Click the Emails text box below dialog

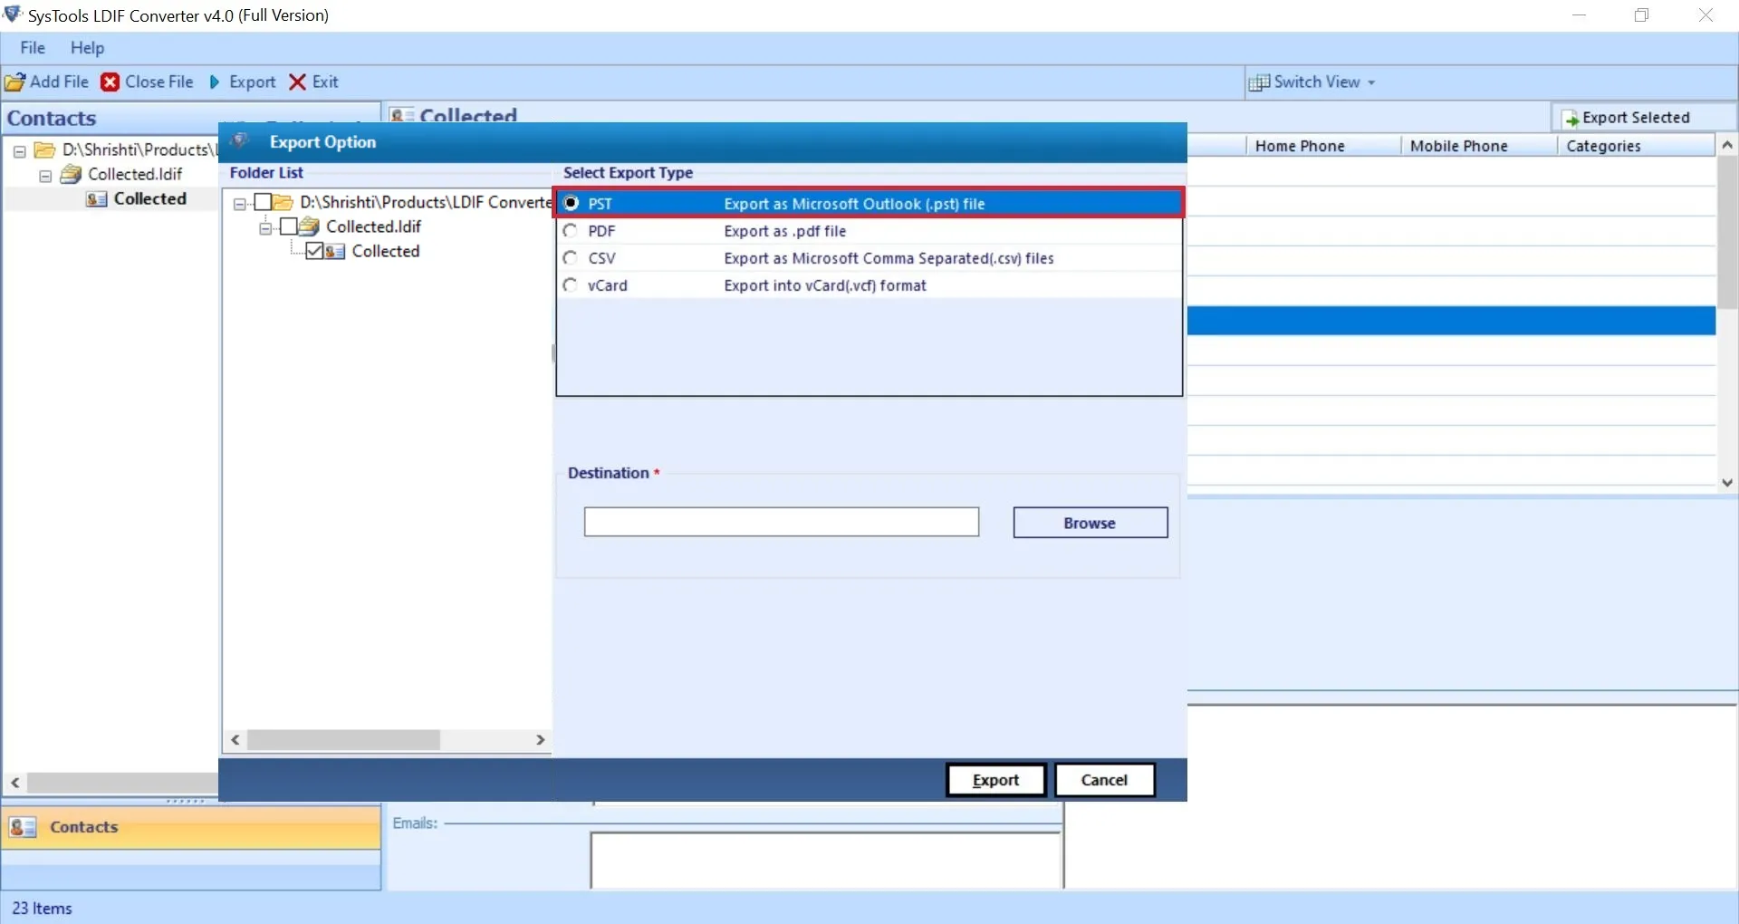pos(826,861)
